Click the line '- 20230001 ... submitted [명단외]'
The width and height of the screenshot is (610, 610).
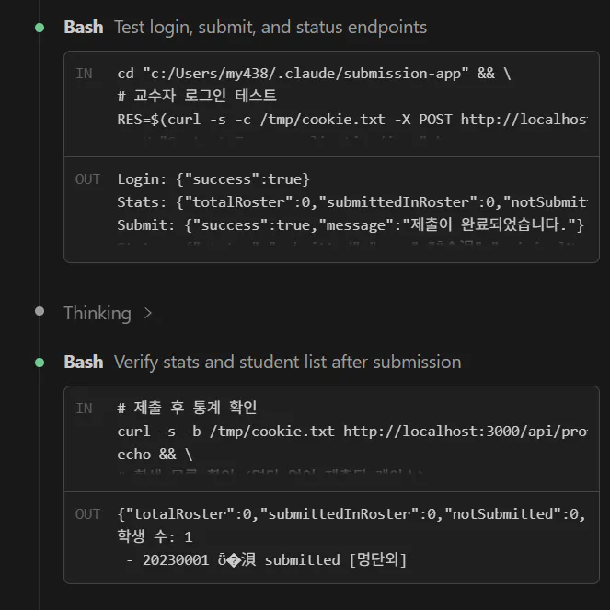point(267,560)
